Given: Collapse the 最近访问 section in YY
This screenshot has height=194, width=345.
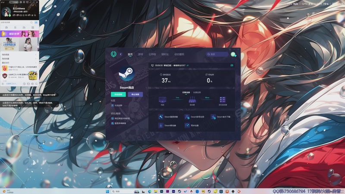Looking at the screenshot, I should click(x=19, y=63).
